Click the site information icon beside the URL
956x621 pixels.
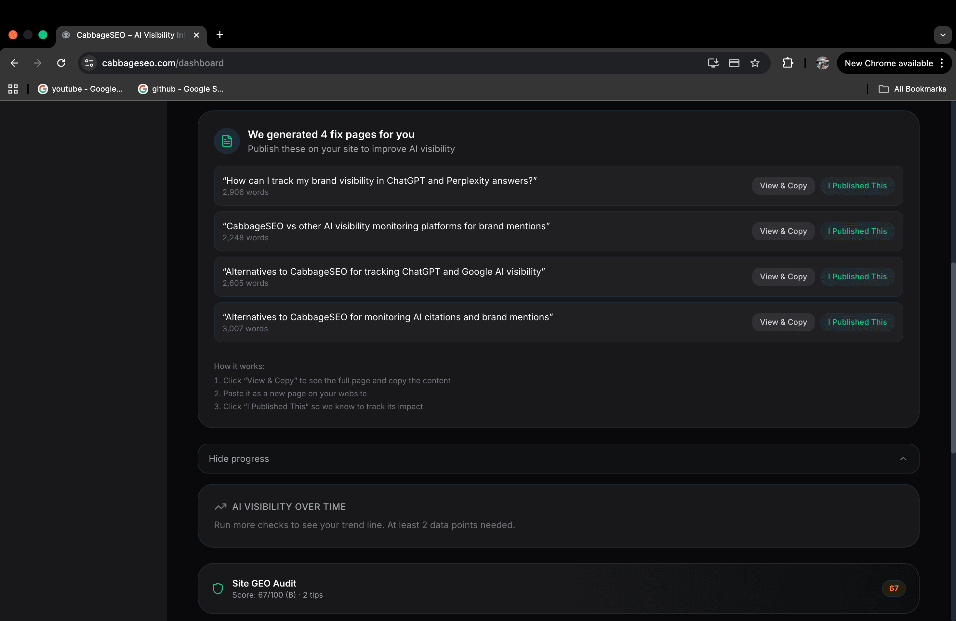pyautogui.click(x=88, y=63)
